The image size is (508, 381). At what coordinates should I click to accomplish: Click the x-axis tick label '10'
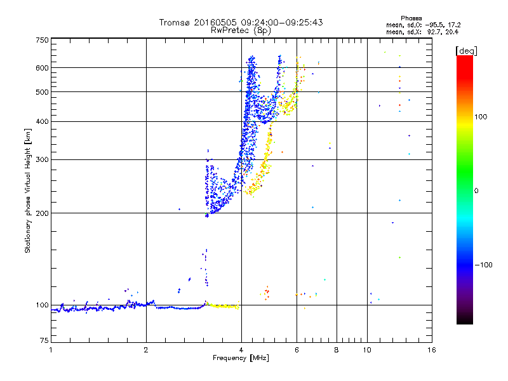point(367,350)
